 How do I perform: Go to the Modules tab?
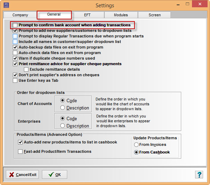121,15
